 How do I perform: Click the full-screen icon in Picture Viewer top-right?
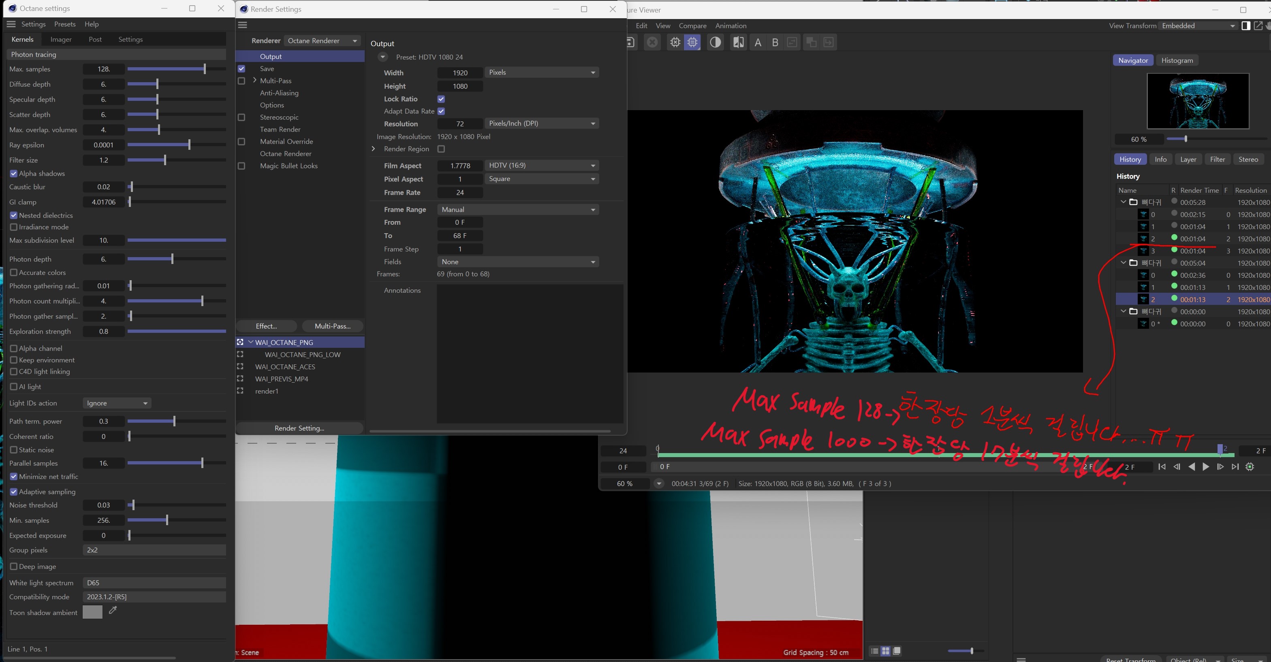(1258, 26)
